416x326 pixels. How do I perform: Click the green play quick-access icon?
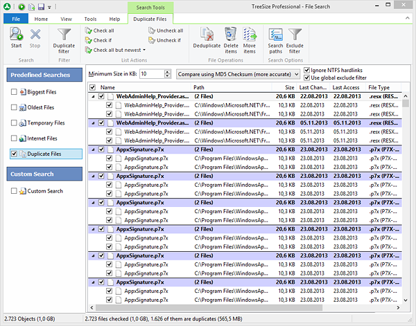click(21, 7)
